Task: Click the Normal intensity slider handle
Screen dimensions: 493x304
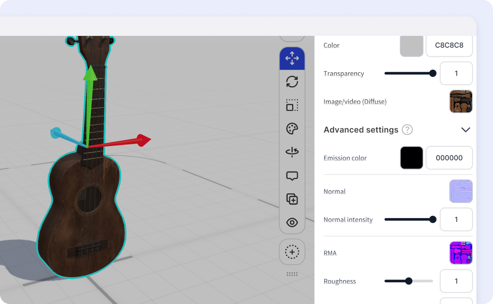Action: click(x=433, y=219)
